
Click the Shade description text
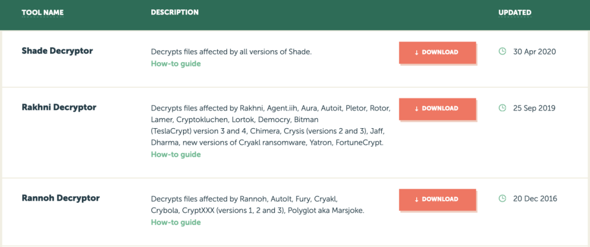point(232,52)
